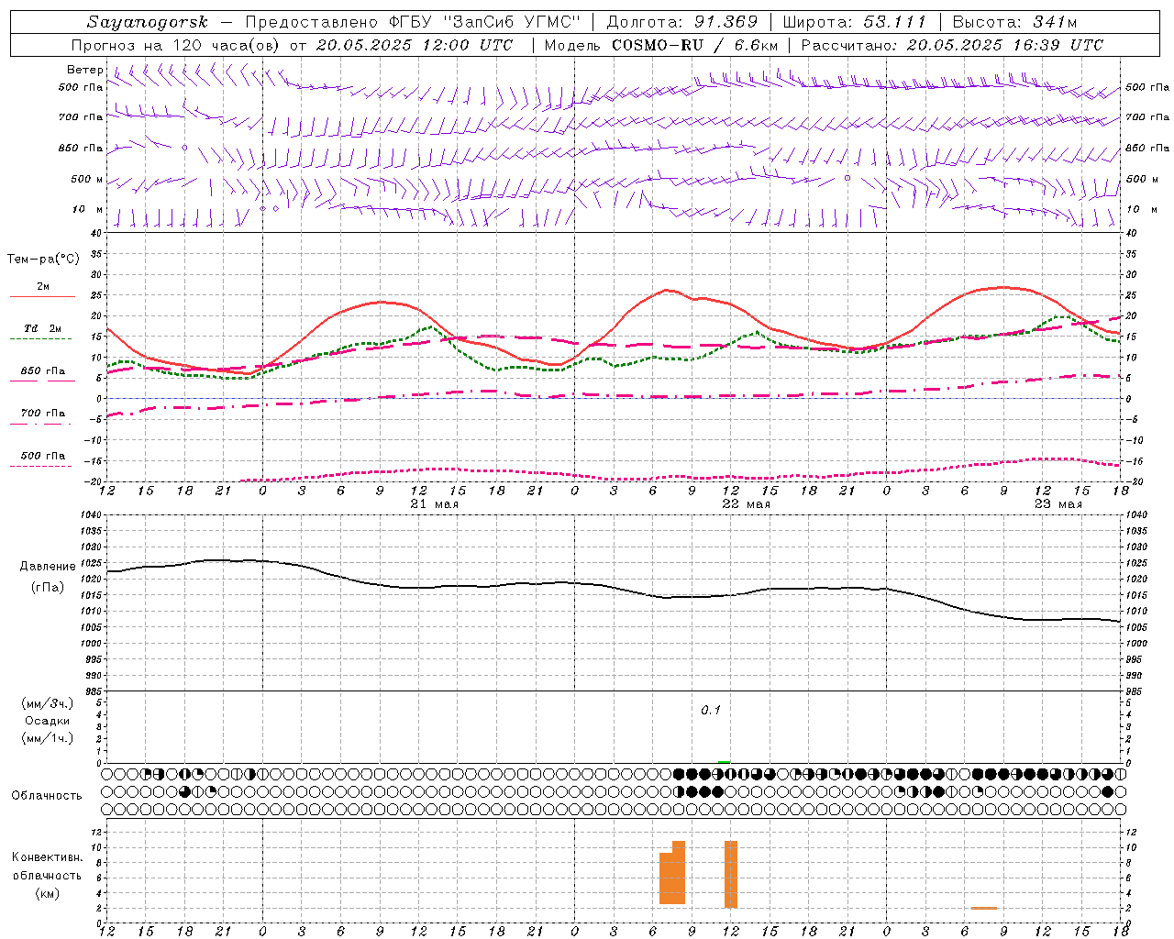Click the 22 мая date label

(746, 503)
